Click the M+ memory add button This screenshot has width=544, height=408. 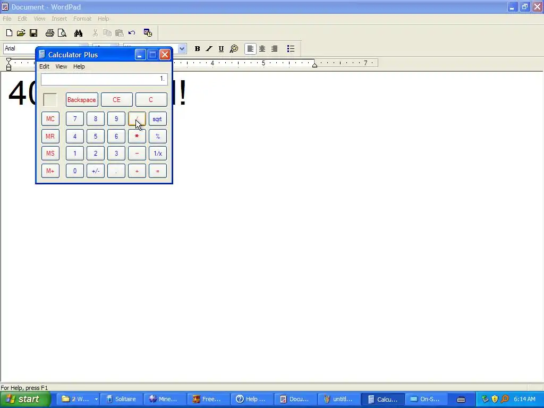[50, 171]
